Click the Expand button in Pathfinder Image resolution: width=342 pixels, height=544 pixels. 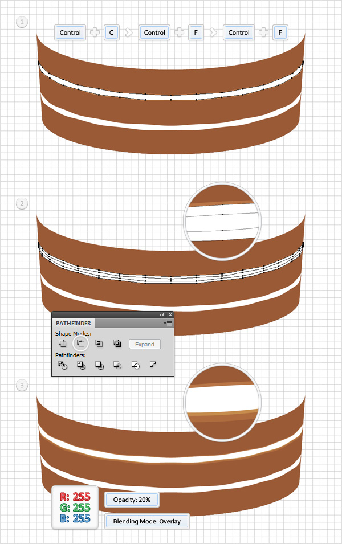point(145,344)
